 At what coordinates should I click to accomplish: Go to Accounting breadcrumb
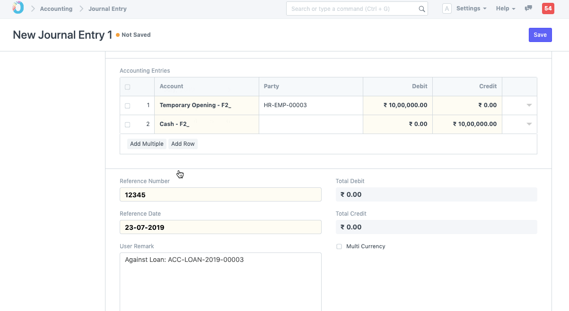(x=56, y=8)
